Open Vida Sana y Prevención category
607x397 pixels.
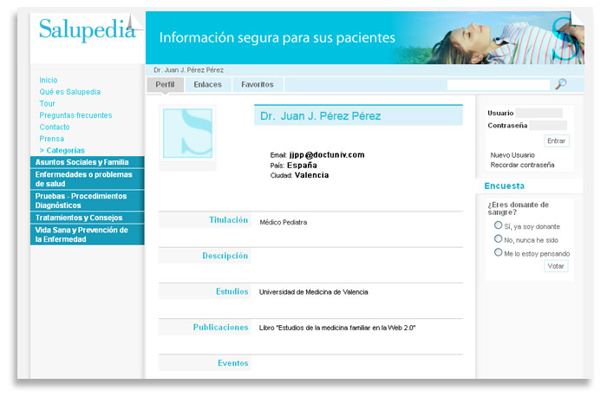tap(87, 235)
